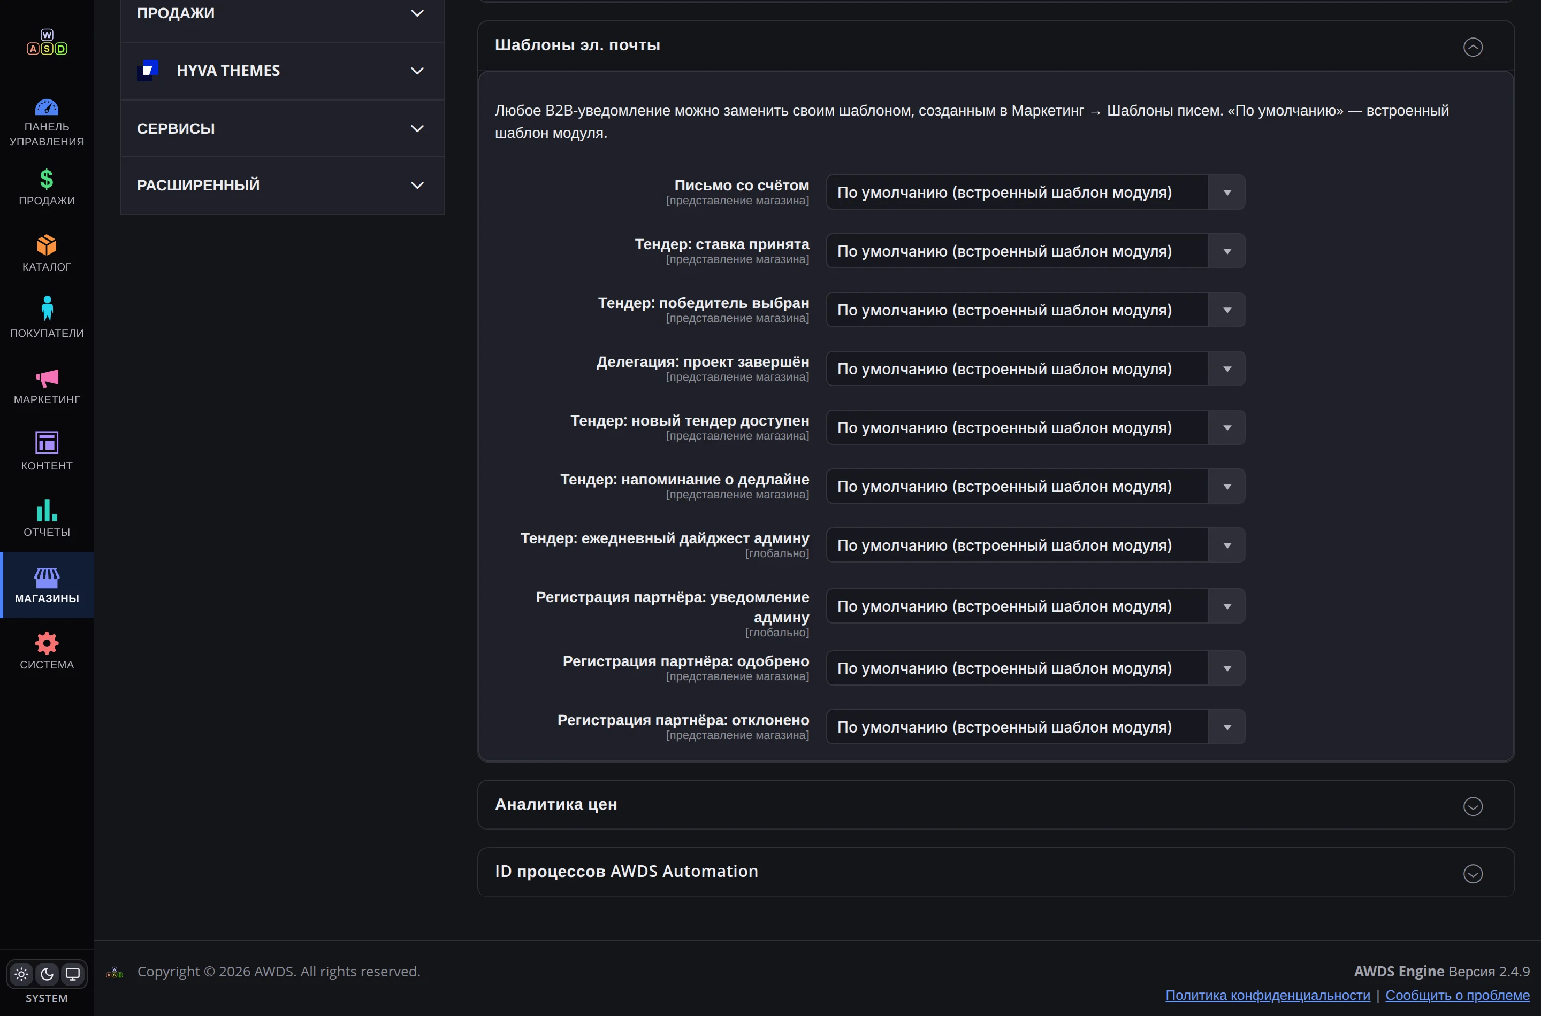The image size is (1541, 1016).
Task: Expand the Сервисы config tab
Action: 282,128
